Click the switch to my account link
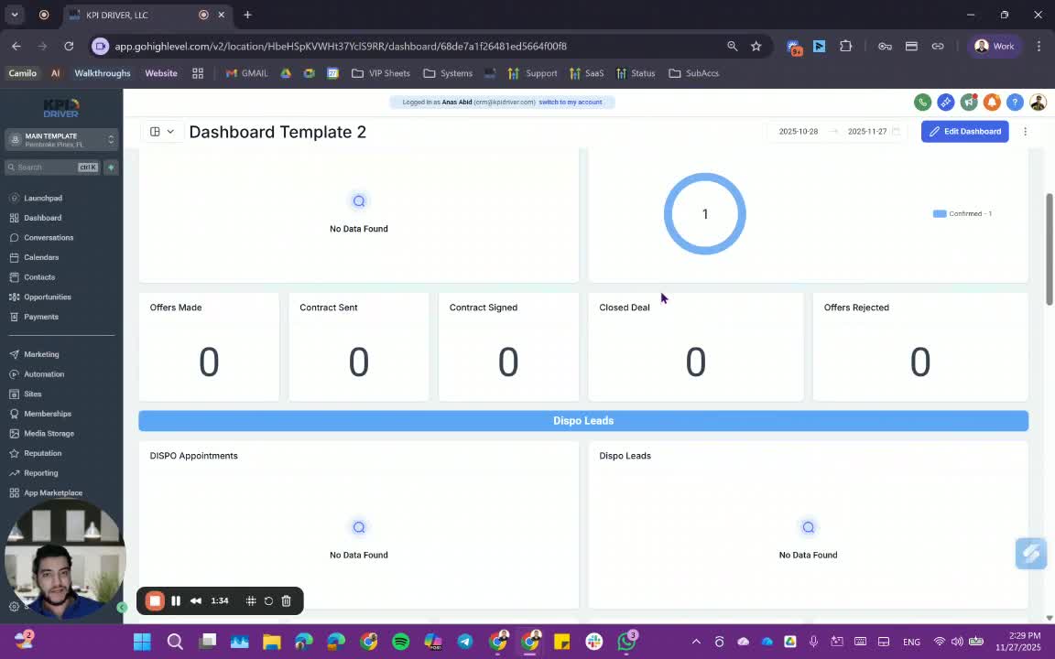Screen dimensions: 1055x659 pos(570,103)
